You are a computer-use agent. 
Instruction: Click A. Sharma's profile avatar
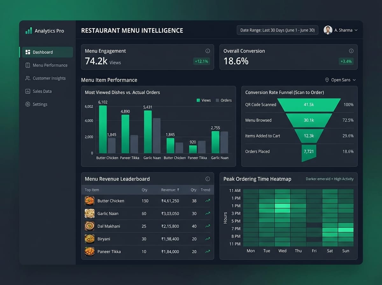328,30
